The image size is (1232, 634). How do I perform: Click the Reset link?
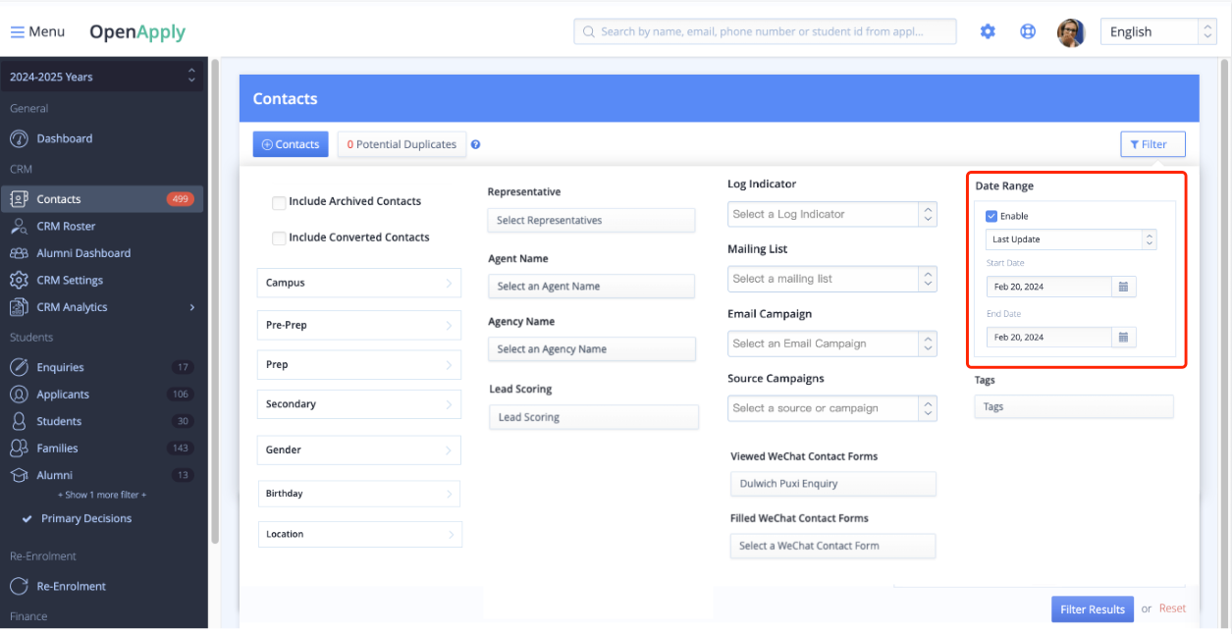point(1172,608)
